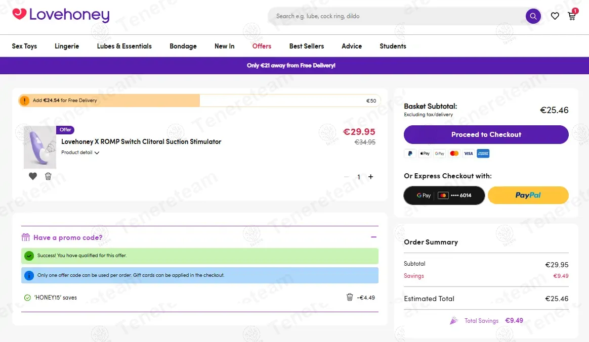Open the Lingerie menu
The height and width of the screenshot is (342, 589).
(x=67, y=46)
